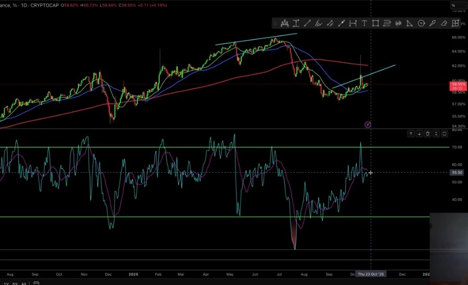This screenshot has height=285, width=468.
Task: Move indicator pane up
Action: point(411,134)
